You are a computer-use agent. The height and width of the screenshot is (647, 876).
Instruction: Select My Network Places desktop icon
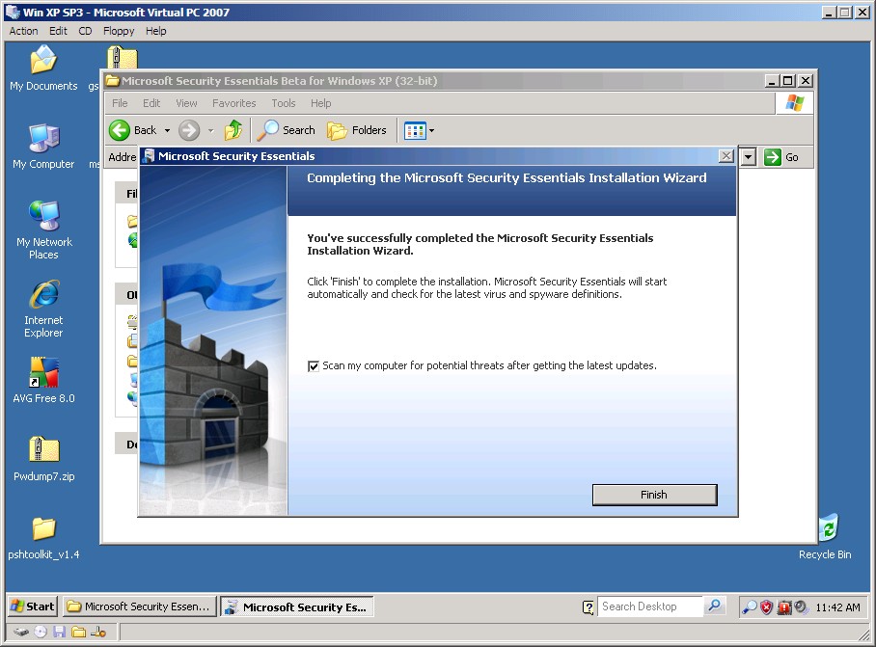click(43, 230)
